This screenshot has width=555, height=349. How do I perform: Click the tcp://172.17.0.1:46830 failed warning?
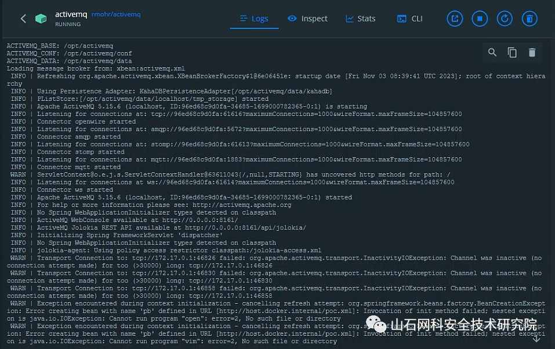[275, 277]
